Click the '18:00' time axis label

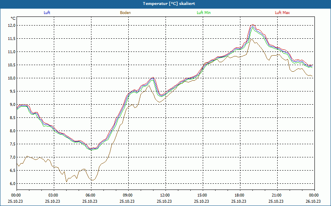(240, 195)
